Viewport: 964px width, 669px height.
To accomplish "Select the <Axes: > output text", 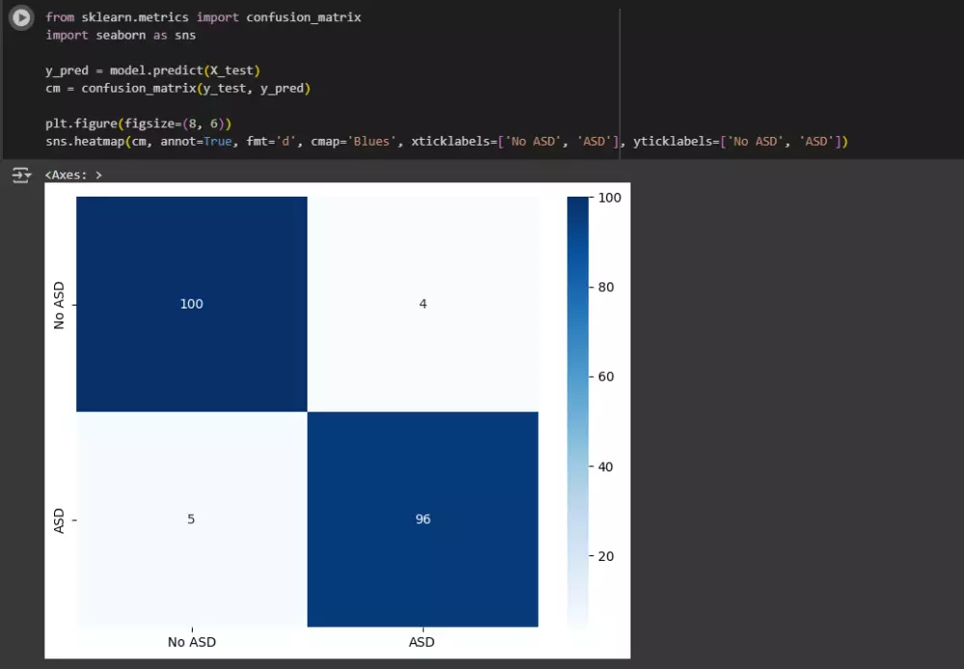I will 71,174.
